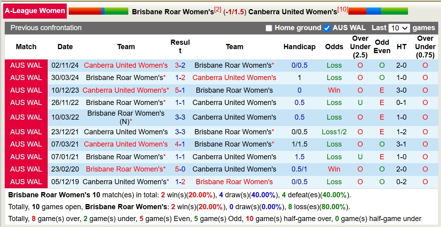Click the HT column header
This screenshot has width=441, height=227.
401,47
